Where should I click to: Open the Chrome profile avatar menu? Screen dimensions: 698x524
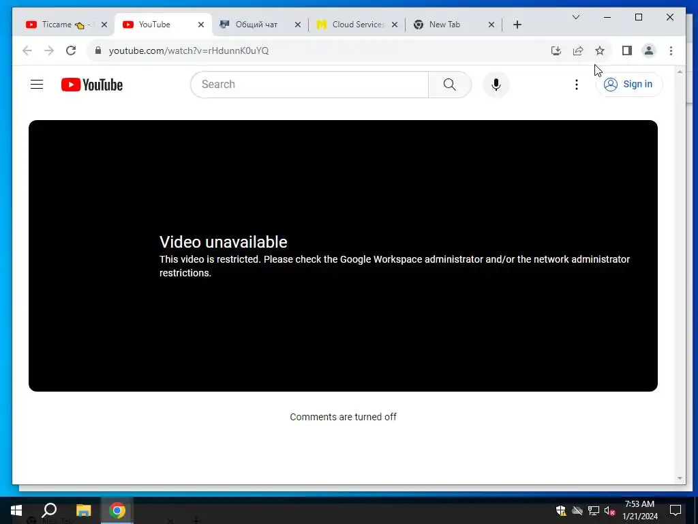pos(649,50)
